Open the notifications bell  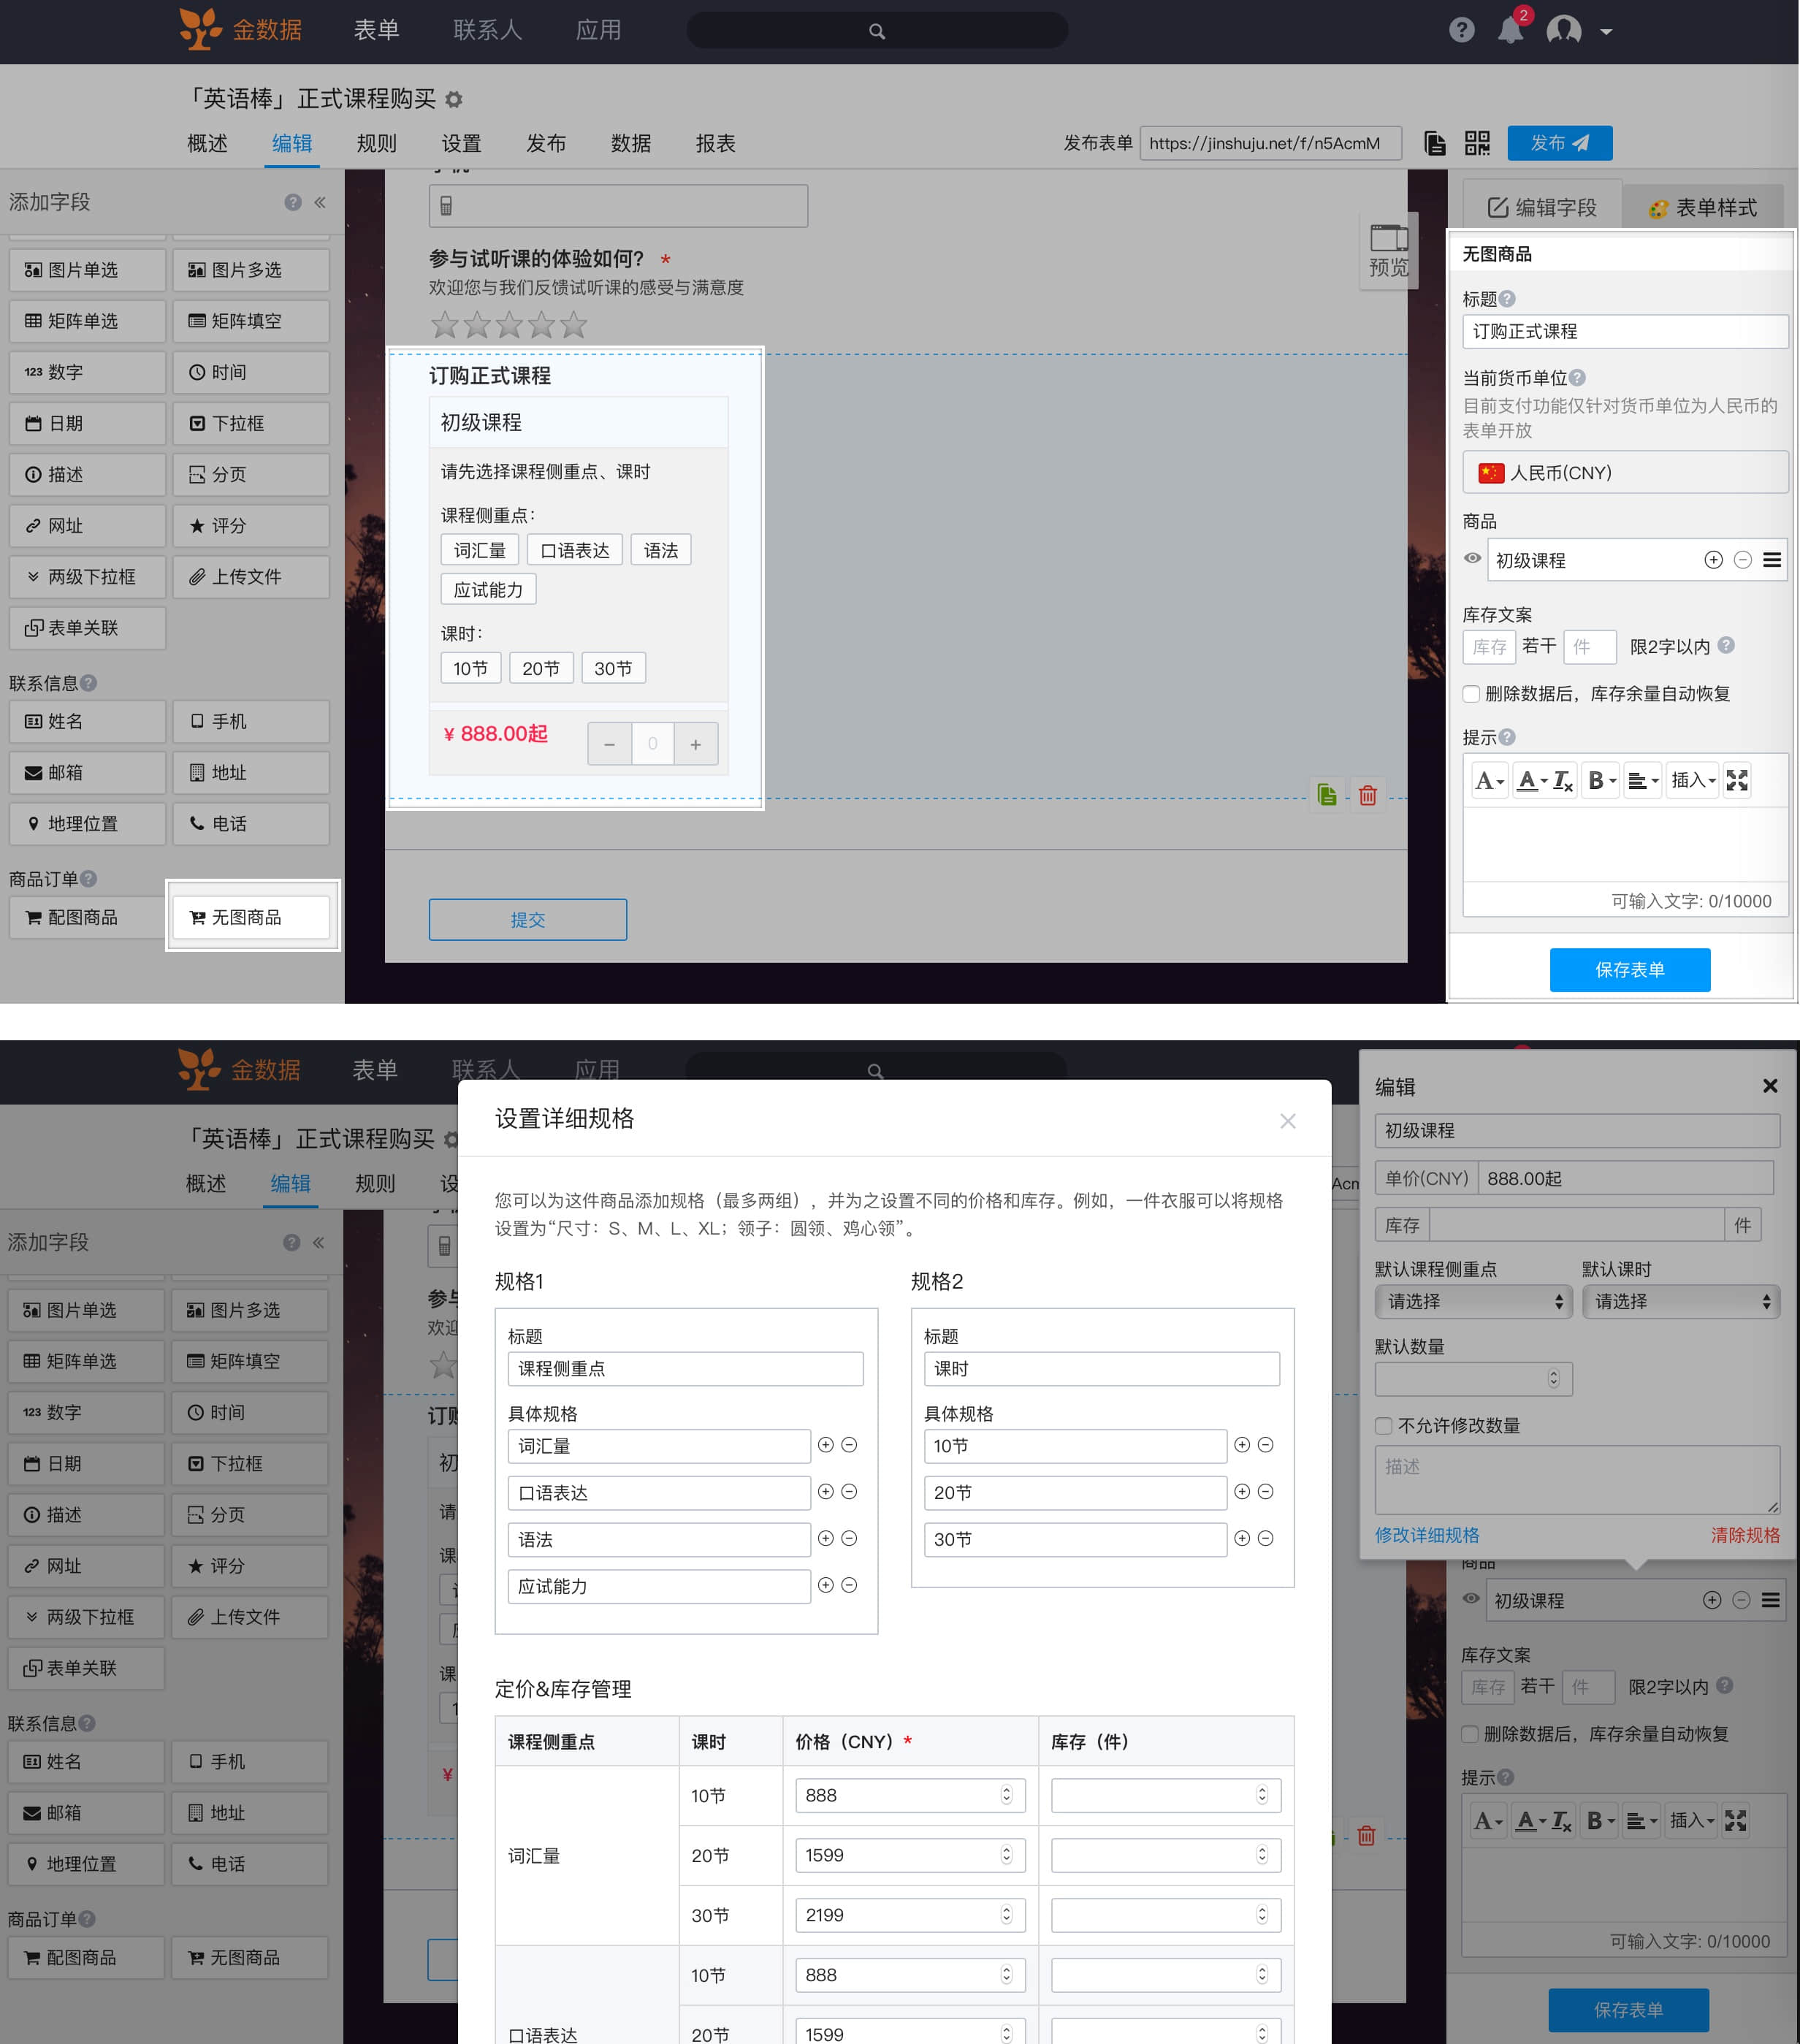click(x=1510, y=31)
